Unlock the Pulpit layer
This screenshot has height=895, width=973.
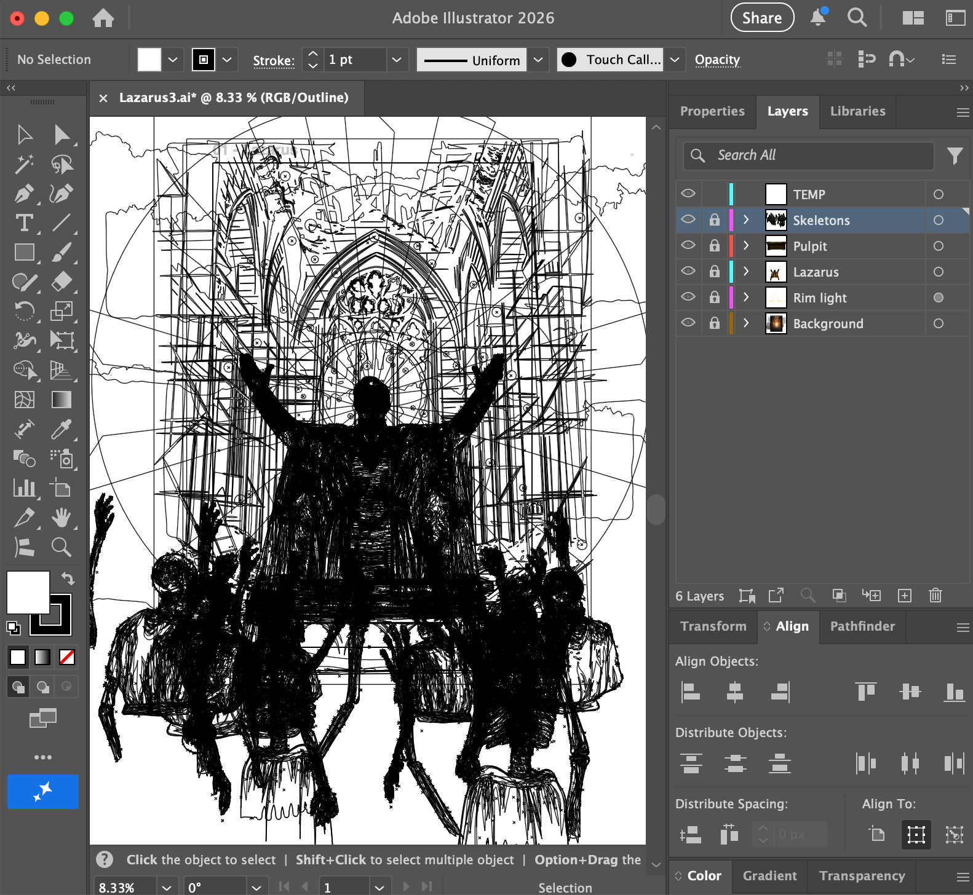(714, 246)
